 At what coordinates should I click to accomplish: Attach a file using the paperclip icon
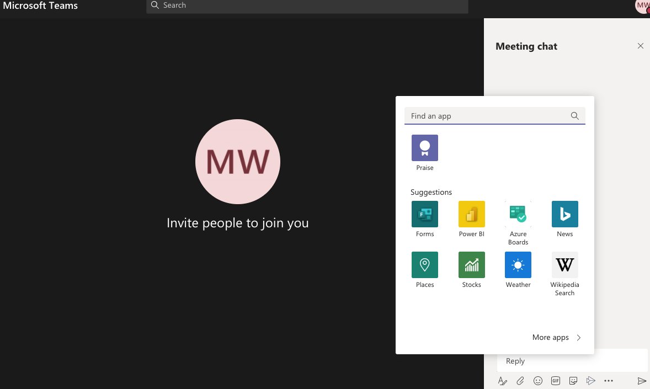520,381
